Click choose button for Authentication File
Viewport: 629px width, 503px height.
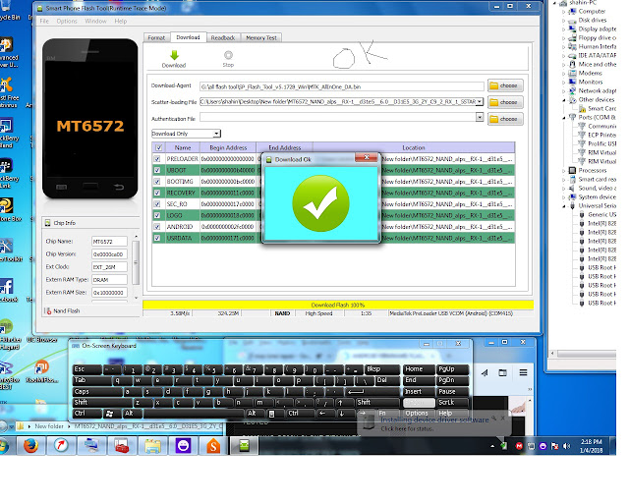505,119
